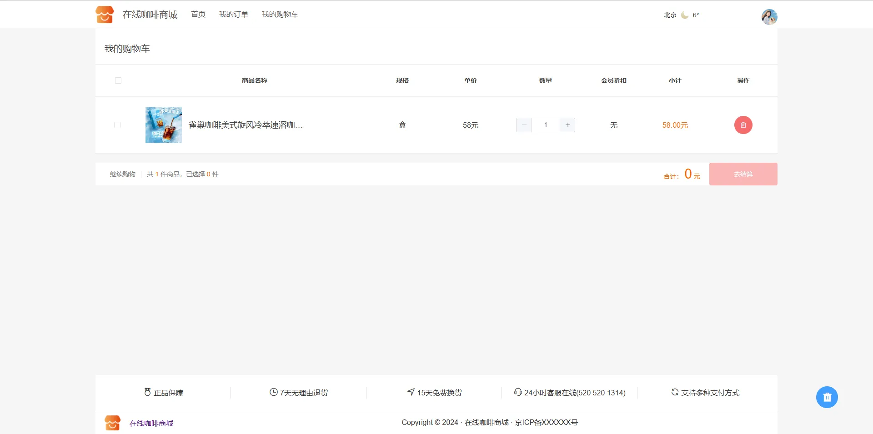Viewport: 873px width, 434px height.
Task: Check the Nestle coffee item checkbox
Action: tap(117, 125)
